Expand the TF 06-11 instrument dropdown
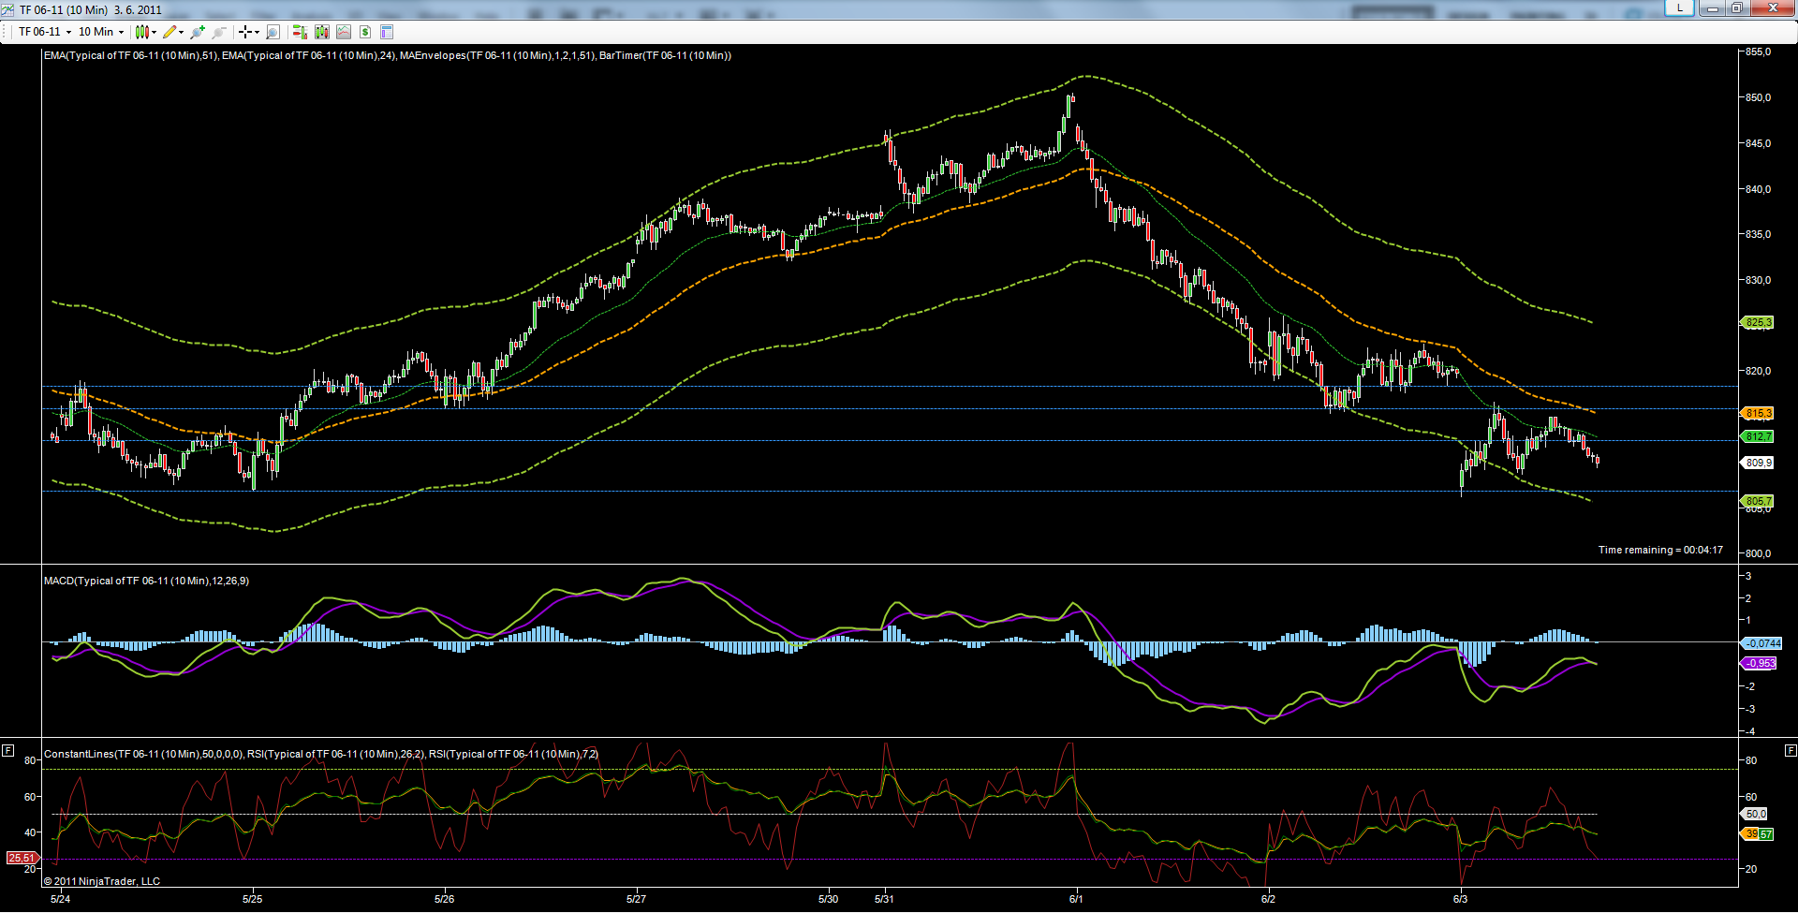Viewport: 1798px width, 913px height. click(x=68, y=32)
